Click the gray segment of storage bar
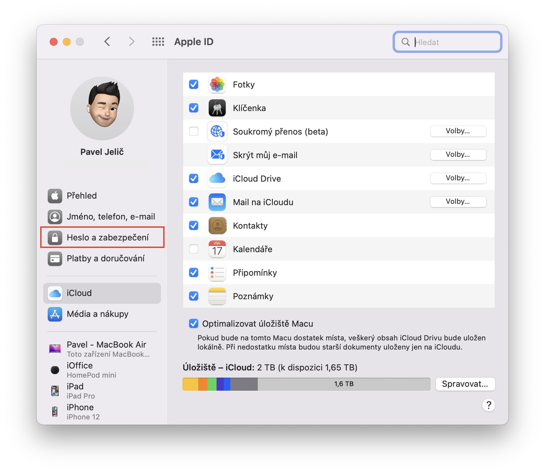Screen dimensions: 545x473 pos(244,384)
